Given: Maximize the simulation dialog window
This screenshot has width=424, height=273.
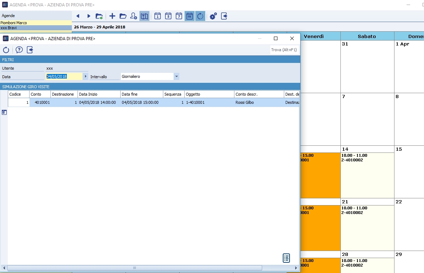Looking at the screenshot, I should tap(276, 38).
